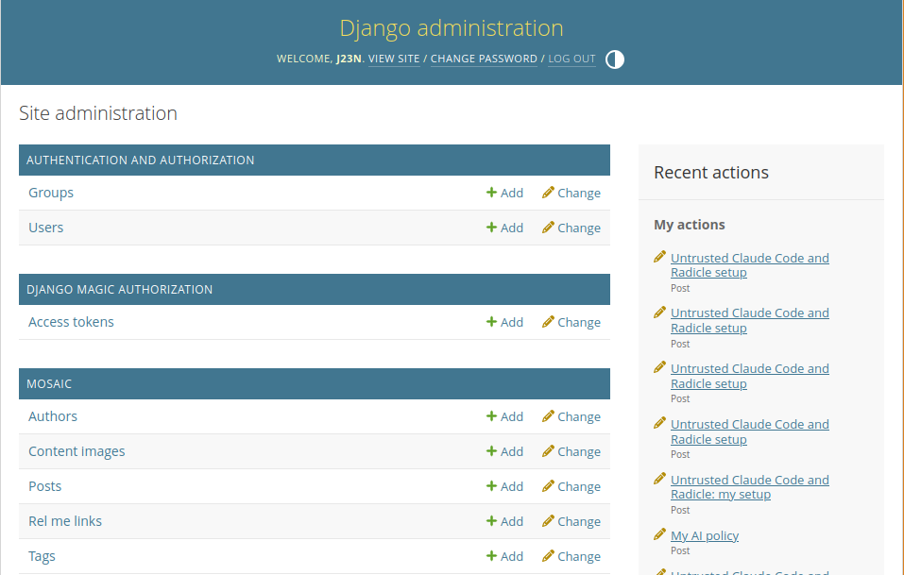The image size is (904, 575).
Task: Open the Users model list
Action: tap(46, 228)
